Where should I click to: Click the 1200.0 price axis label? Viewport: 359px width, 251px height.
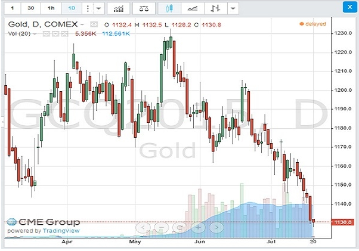(x=343, y=90)
